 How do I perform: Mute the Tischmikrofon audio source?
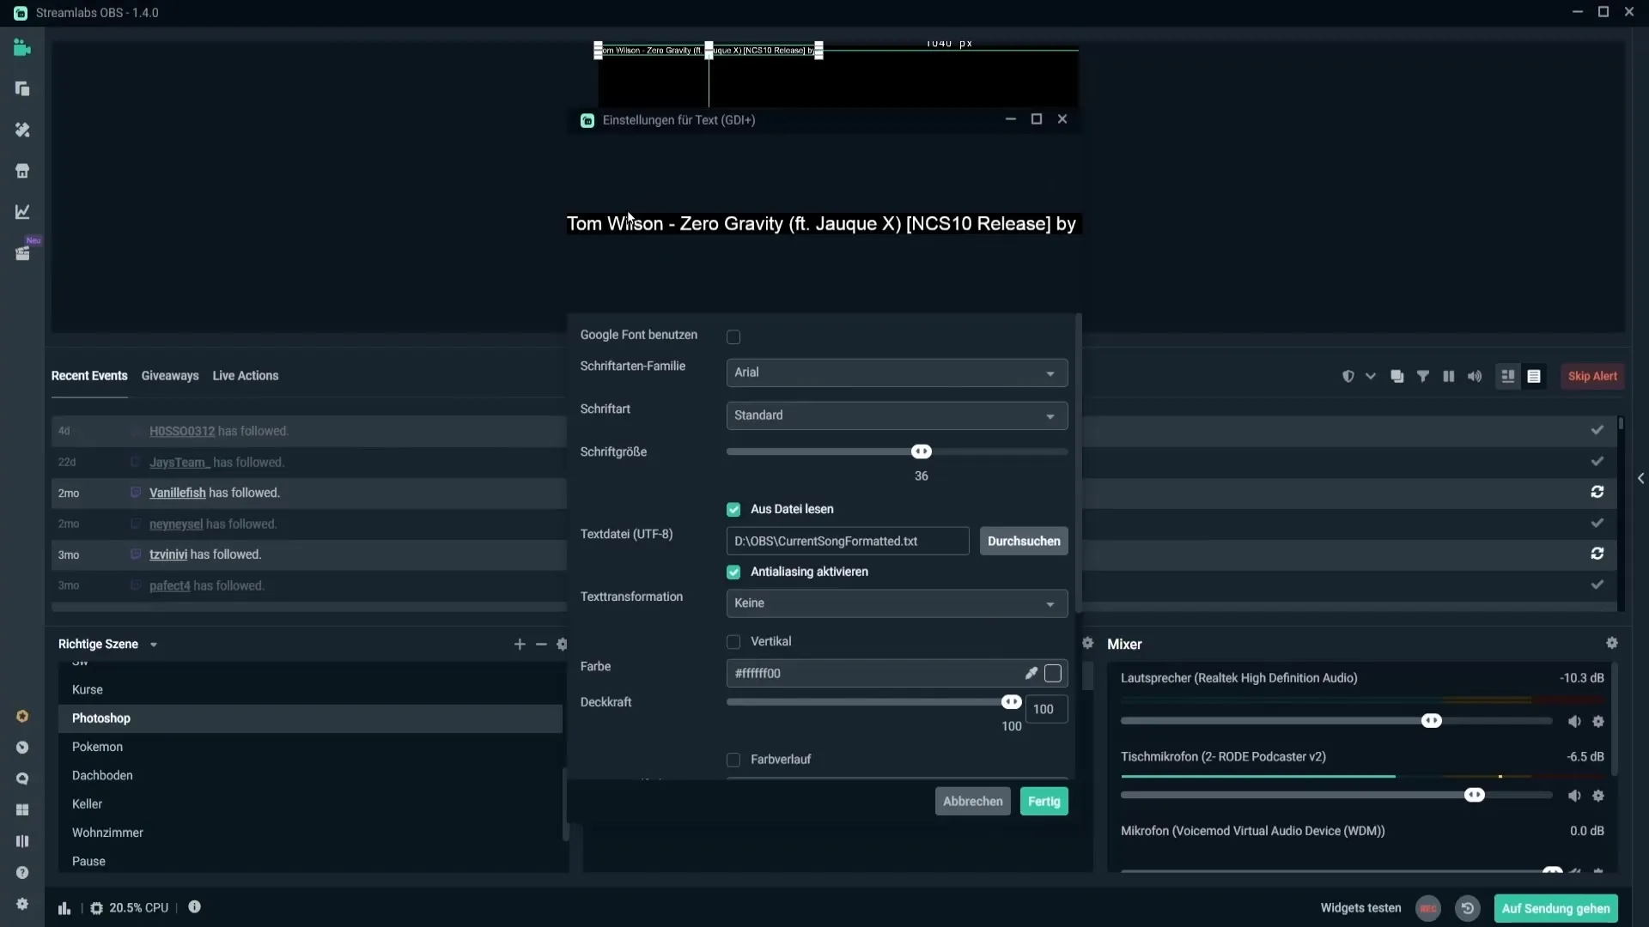(1574, 796)
